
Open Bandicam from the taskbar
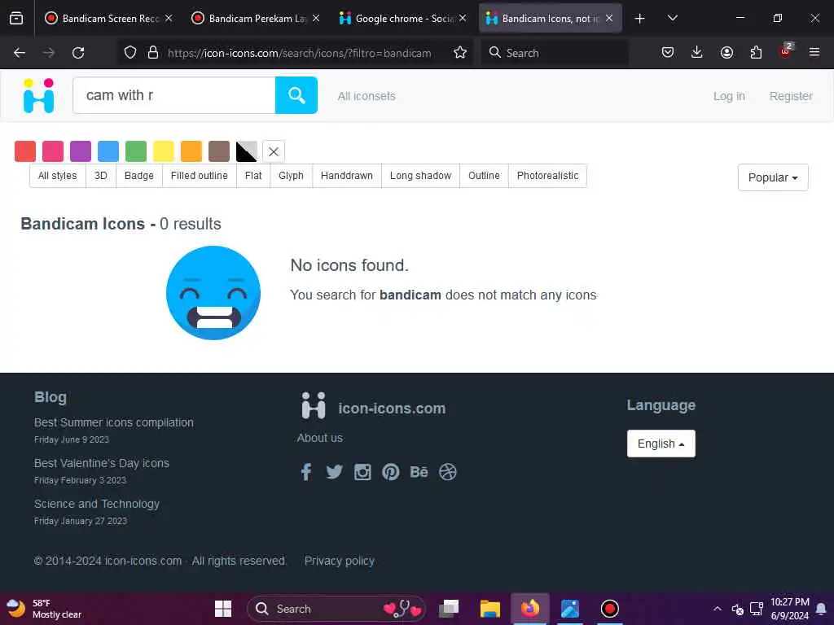[609, 609]
